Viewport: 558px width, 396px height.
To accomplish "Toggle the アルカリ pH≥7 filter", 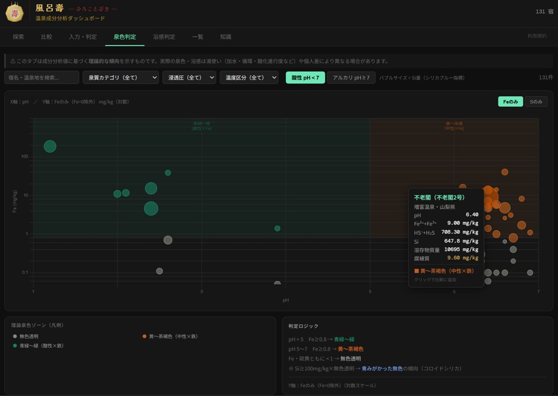I will click(x=351, y=77).
